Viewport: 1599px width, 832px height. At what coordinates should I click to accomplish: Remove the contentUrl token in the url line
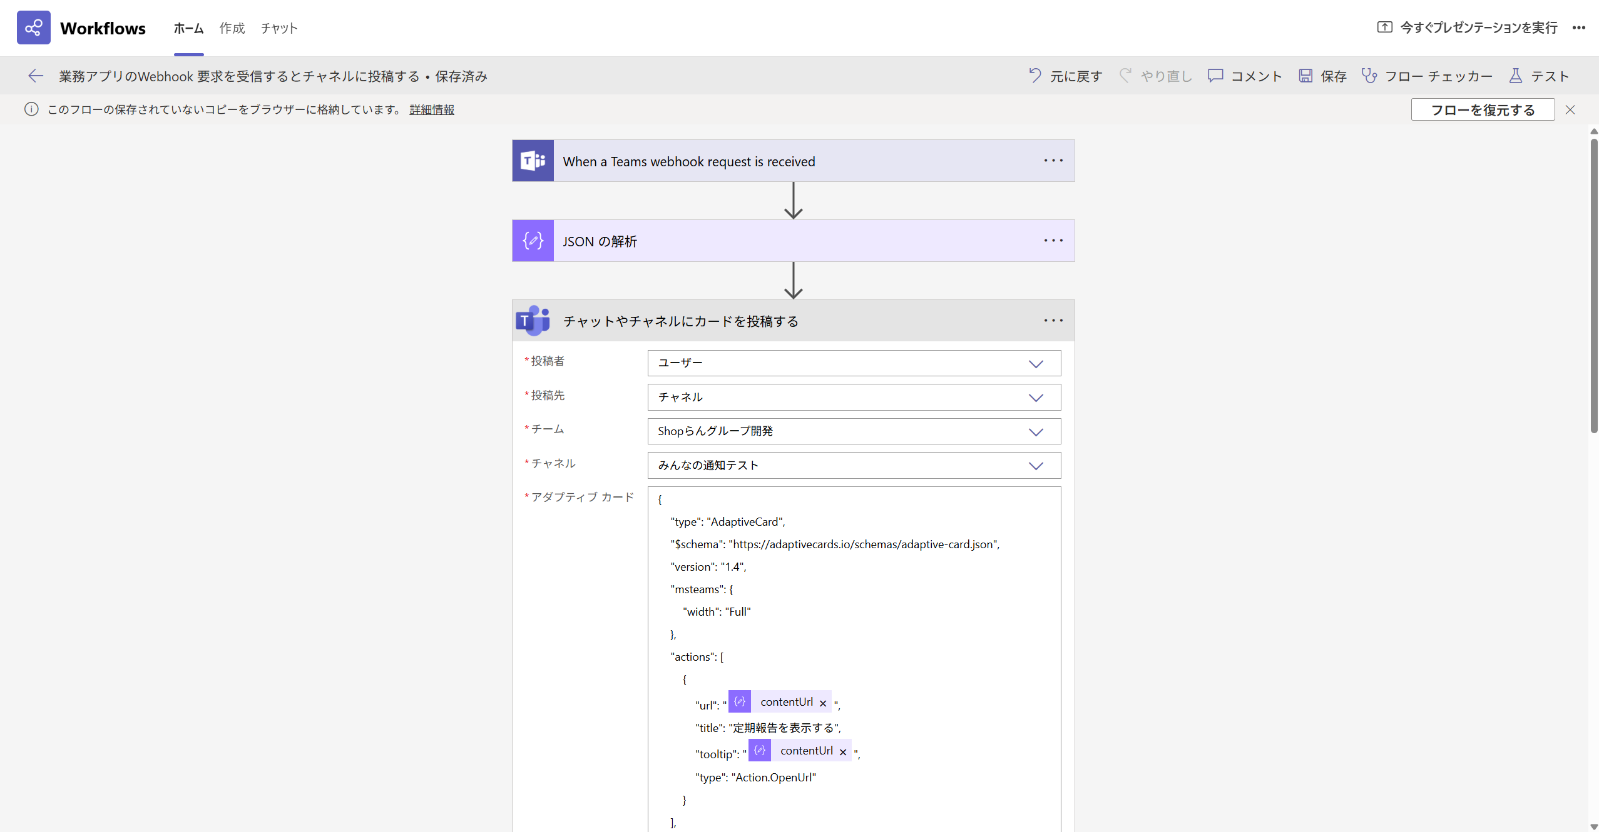(823, 703)
